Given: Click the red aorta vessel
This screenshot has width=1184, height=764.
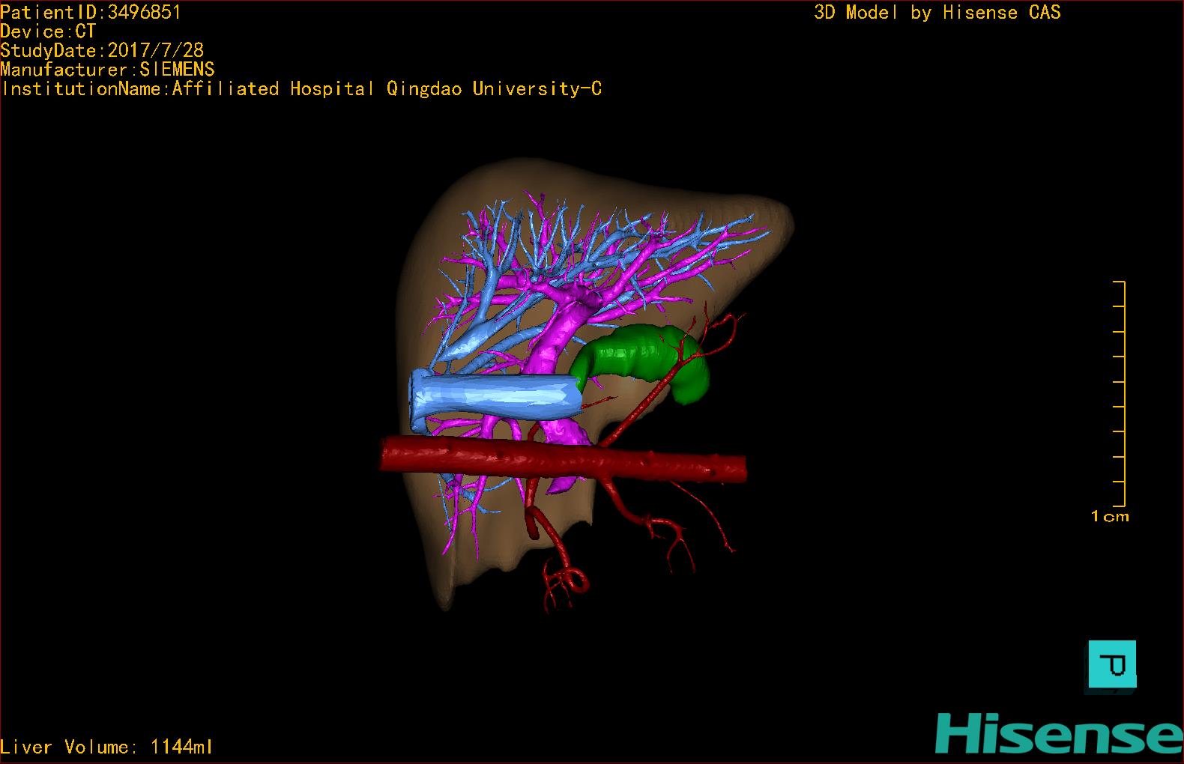Looking at the screenshot, I should [x=563, y=458].
